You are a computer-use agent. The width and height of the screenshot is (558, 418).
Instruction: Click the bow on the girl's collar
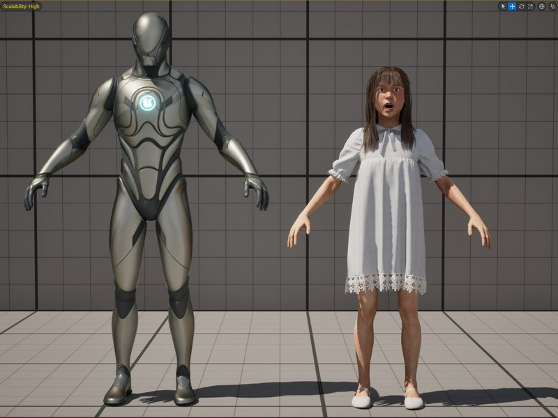point(390,137)
